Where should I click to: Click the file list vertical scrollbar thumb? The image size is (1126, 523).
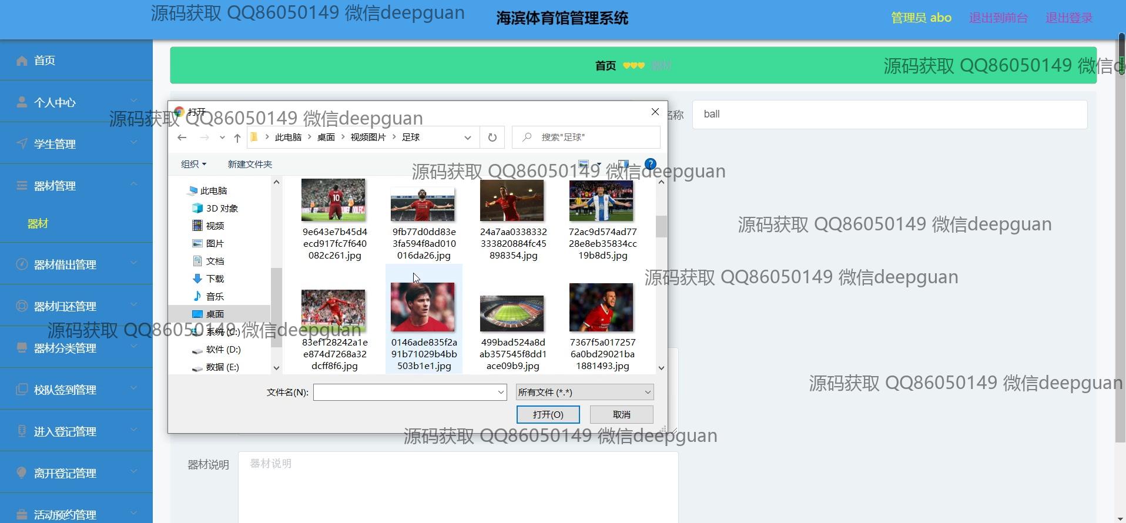pos(661,226)
